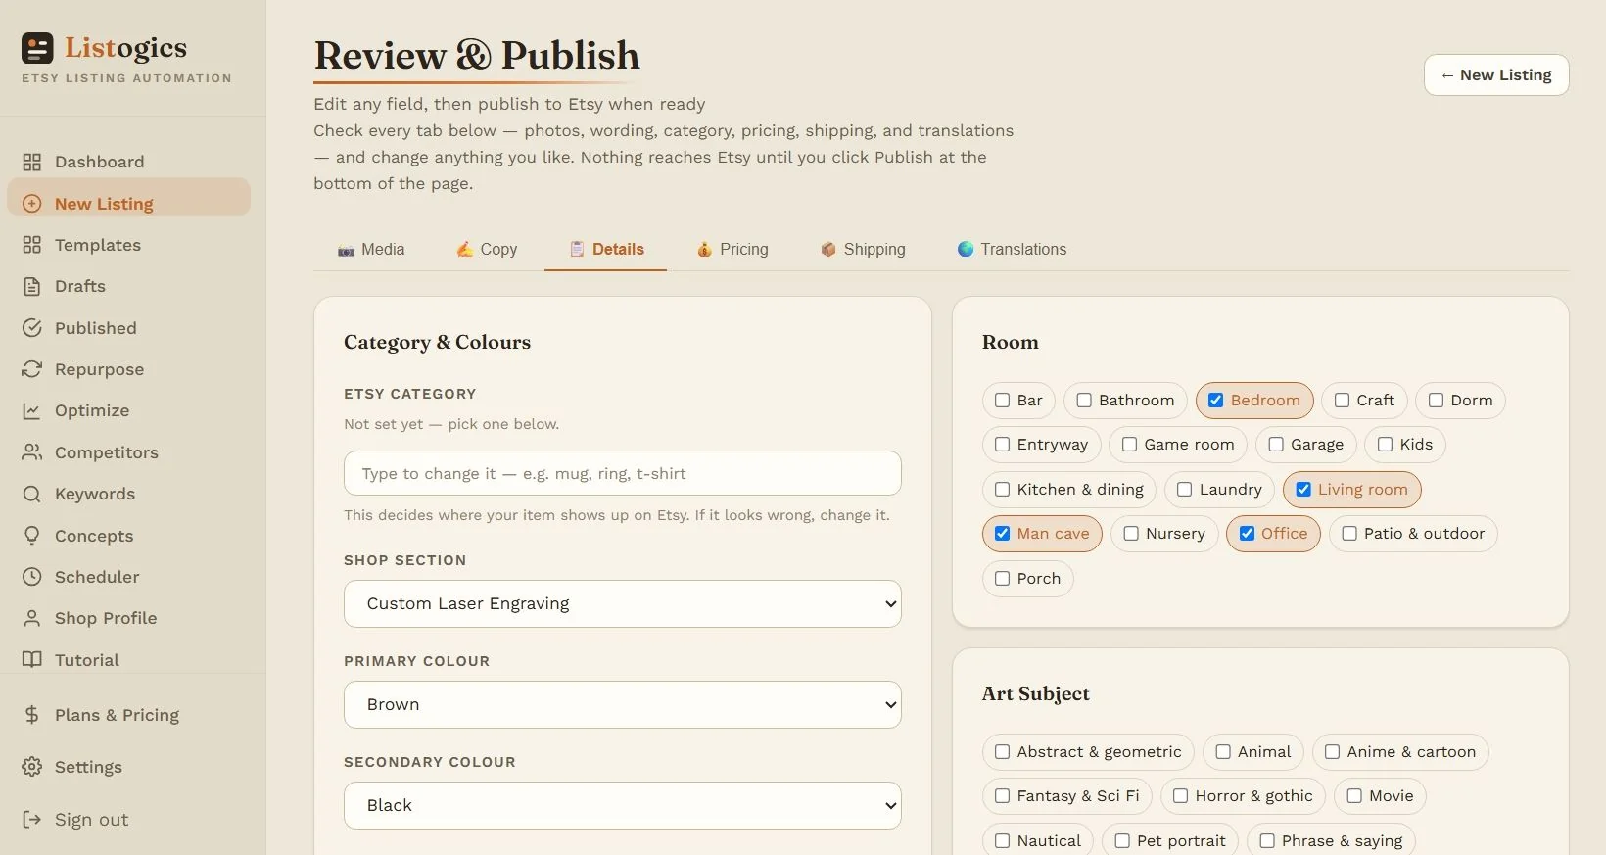The height and width of the screenshot is (855, 1606).
Task: Uncheck the Office room checkbox
Action: pos(1247,534)
